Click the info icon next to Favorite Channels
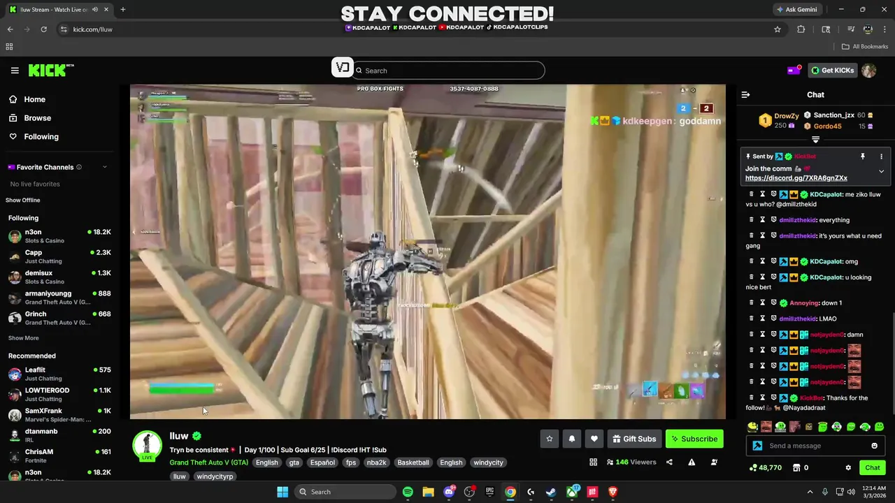Screen dimensions: 895x503 point(78,167)
